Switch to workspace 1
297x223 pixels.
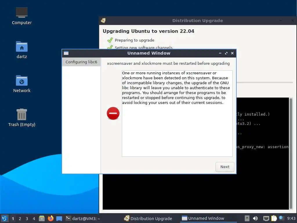pos(13,219)
